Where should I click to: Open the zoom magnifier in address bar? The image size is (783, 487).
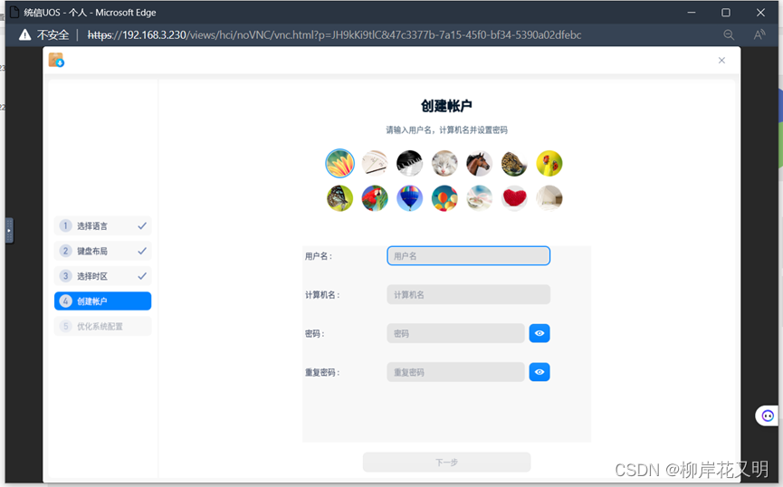(729, 34)
